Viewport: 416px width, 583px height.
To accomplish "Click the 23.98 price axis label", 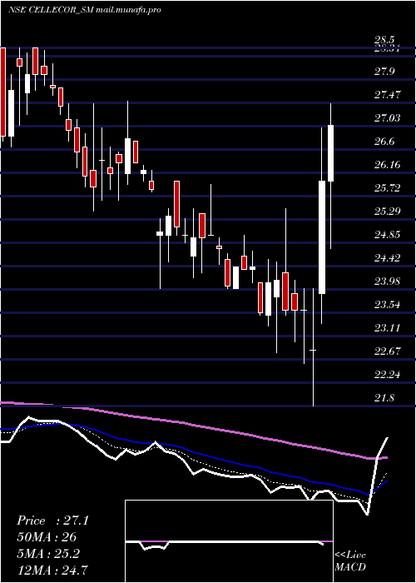I will click(x=388, y=282).
